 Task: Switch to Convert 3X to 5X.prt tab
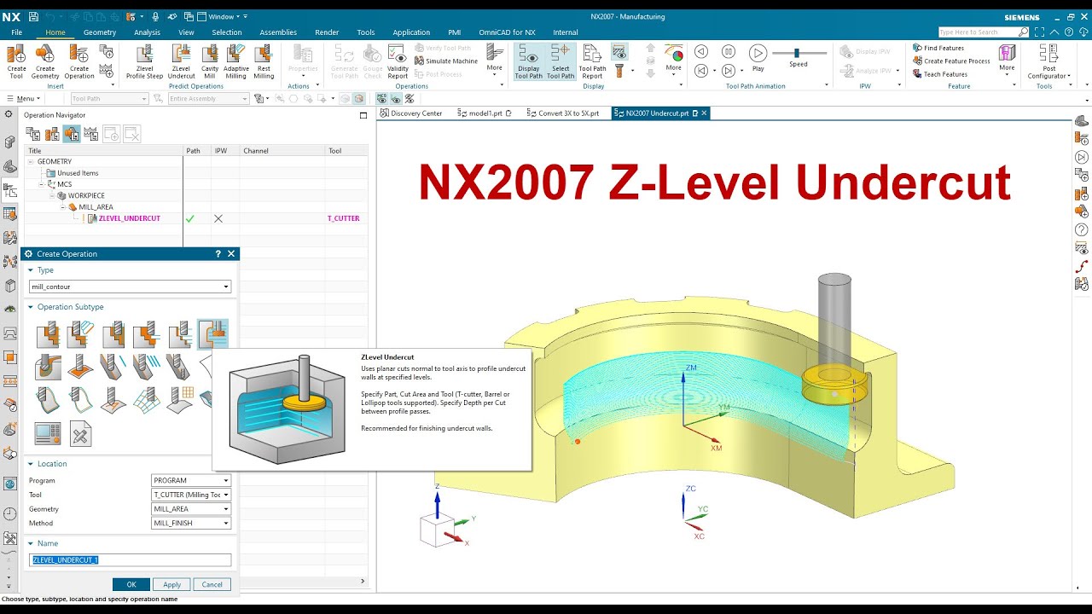tap(563, 113)
